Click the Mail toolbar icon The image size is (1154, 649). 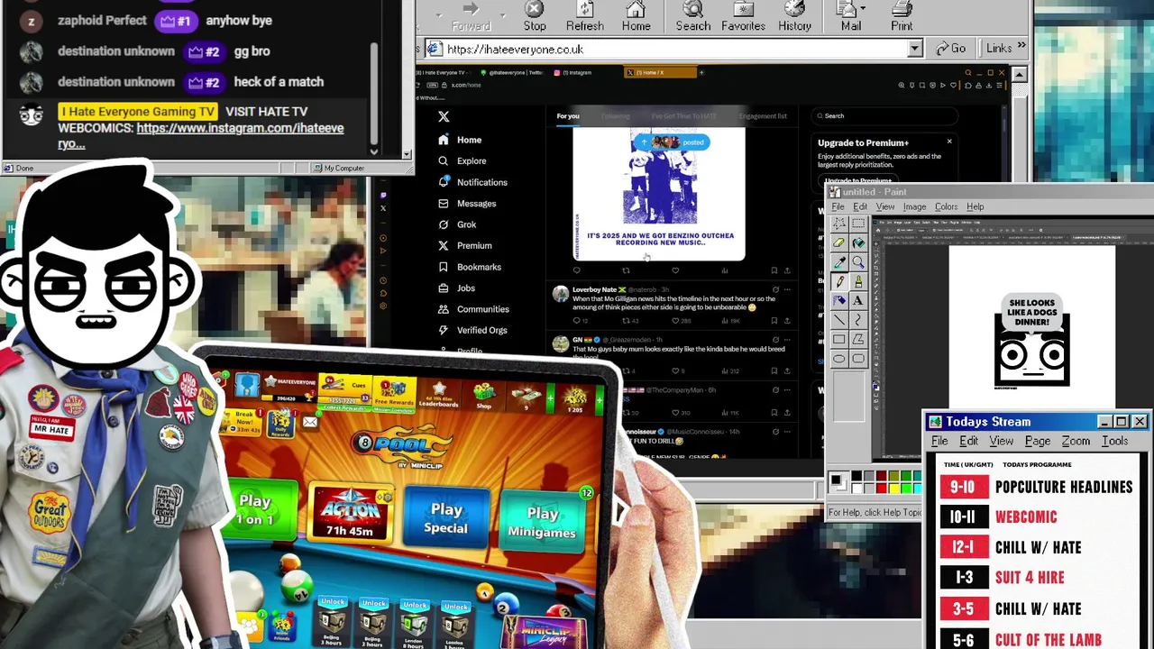click(850, 16)
